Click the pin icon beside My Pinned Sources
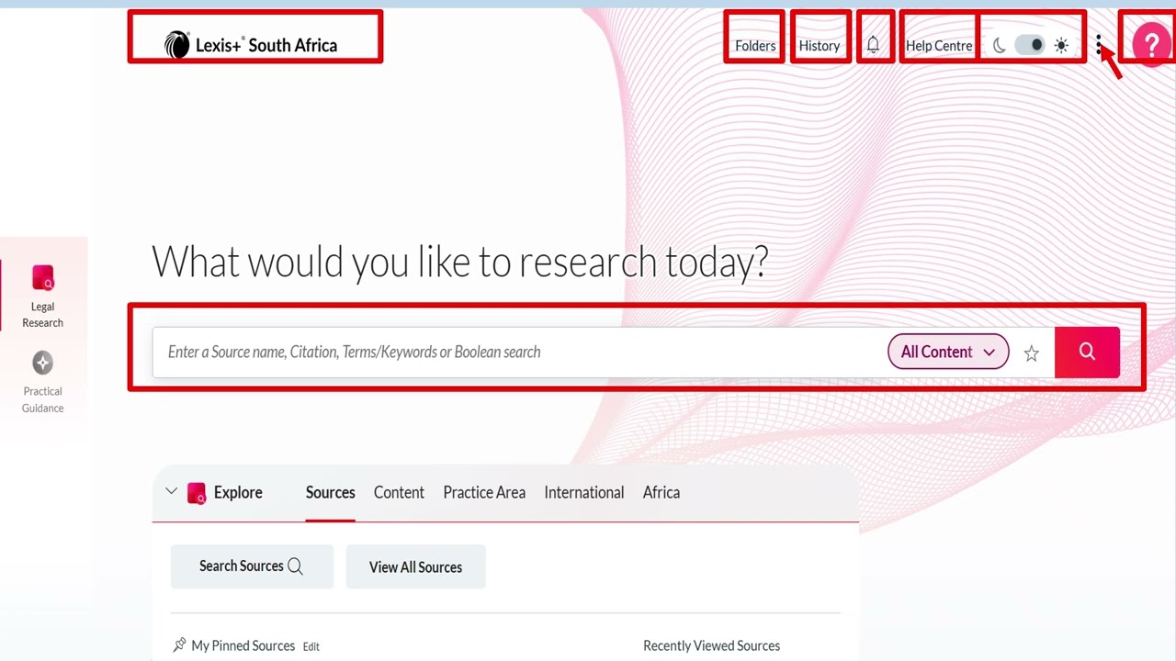 (x=179, y=645)
